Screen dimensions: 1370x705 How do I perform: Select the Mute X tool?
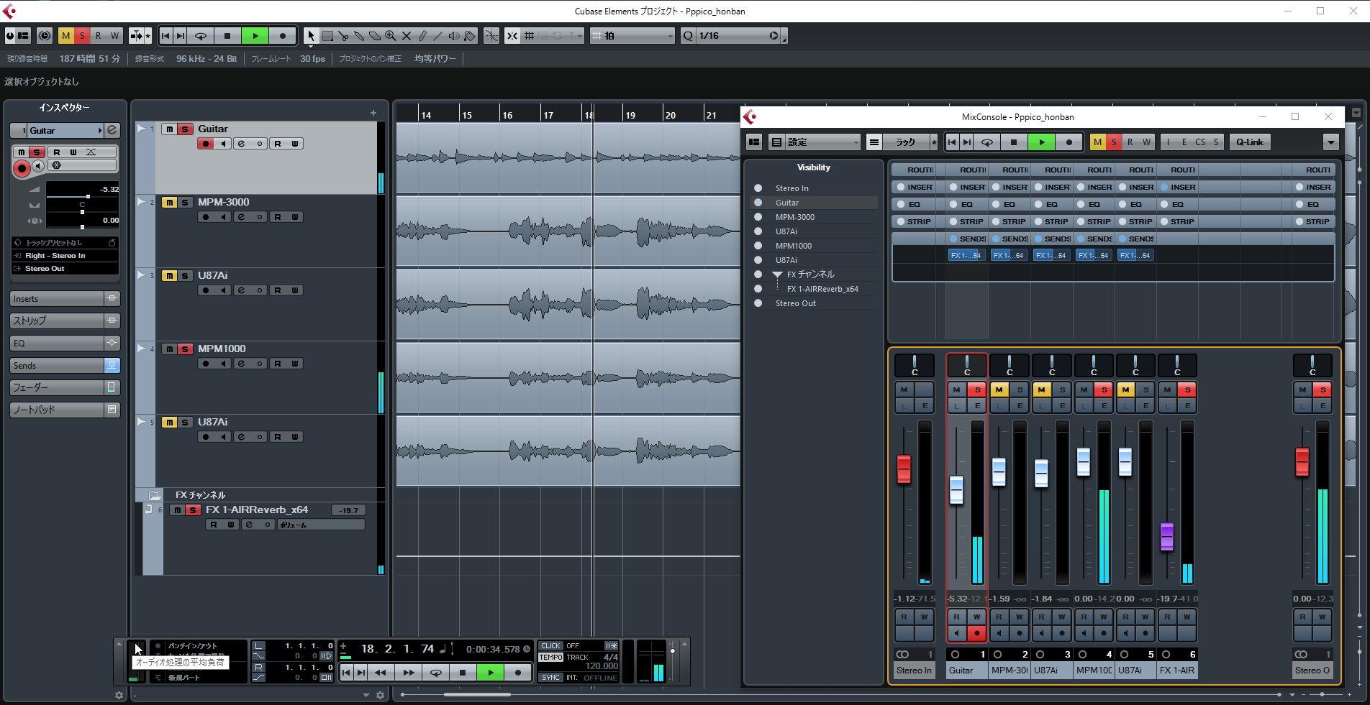(x=407, y=36)
